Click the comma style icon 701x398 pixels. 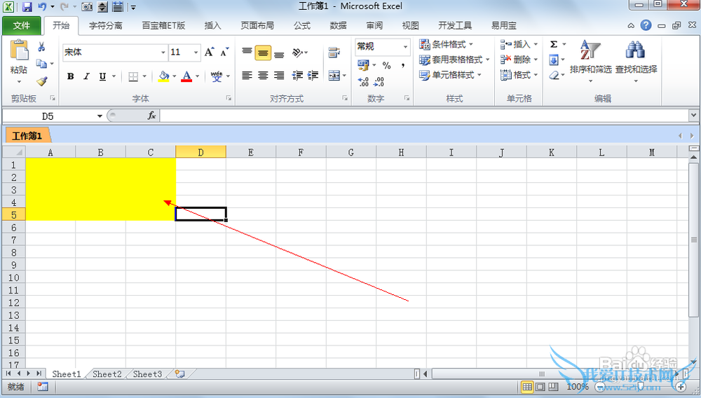tap(403, 65)
